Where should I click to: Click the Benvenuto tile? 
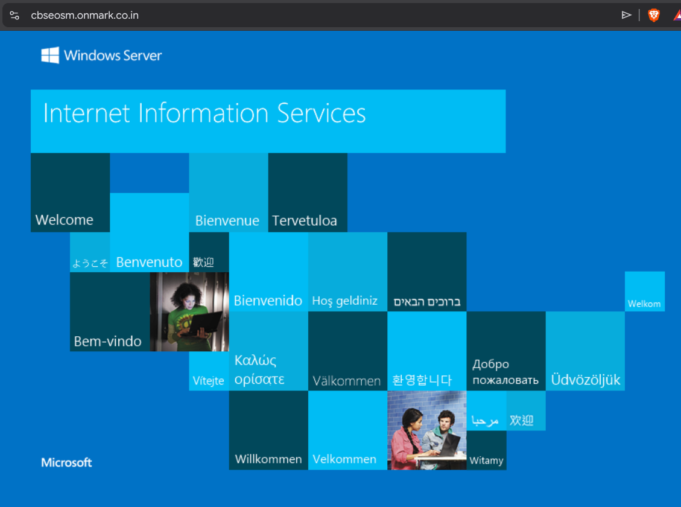[x=150, y=232]
